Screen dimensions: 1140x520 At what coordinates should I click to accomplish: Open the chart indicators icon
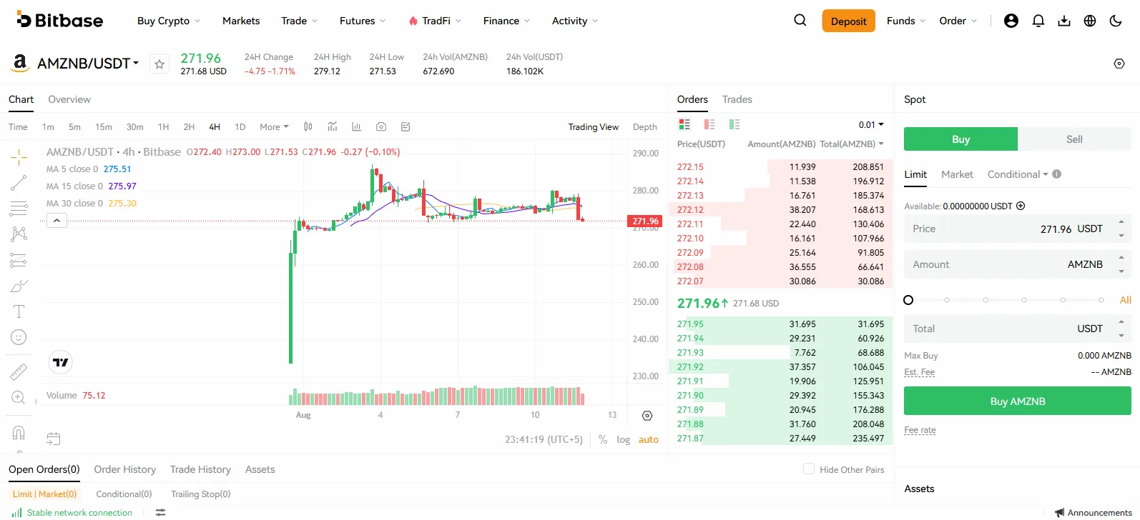333,126
